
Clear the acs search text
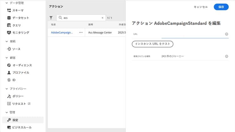(102, 18)
